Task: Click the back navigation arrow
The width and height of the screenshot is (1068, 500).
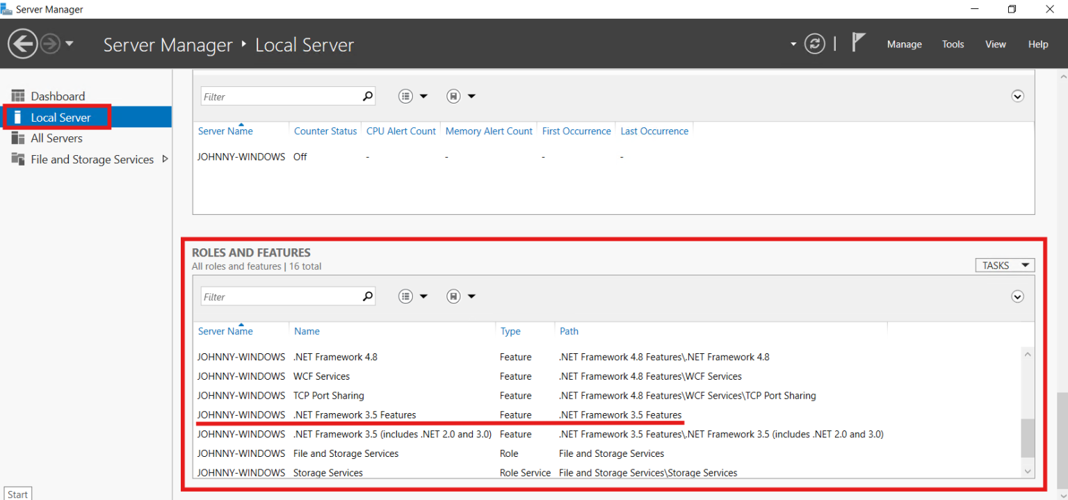Action: pyautogui.click(x=23, y=43)
